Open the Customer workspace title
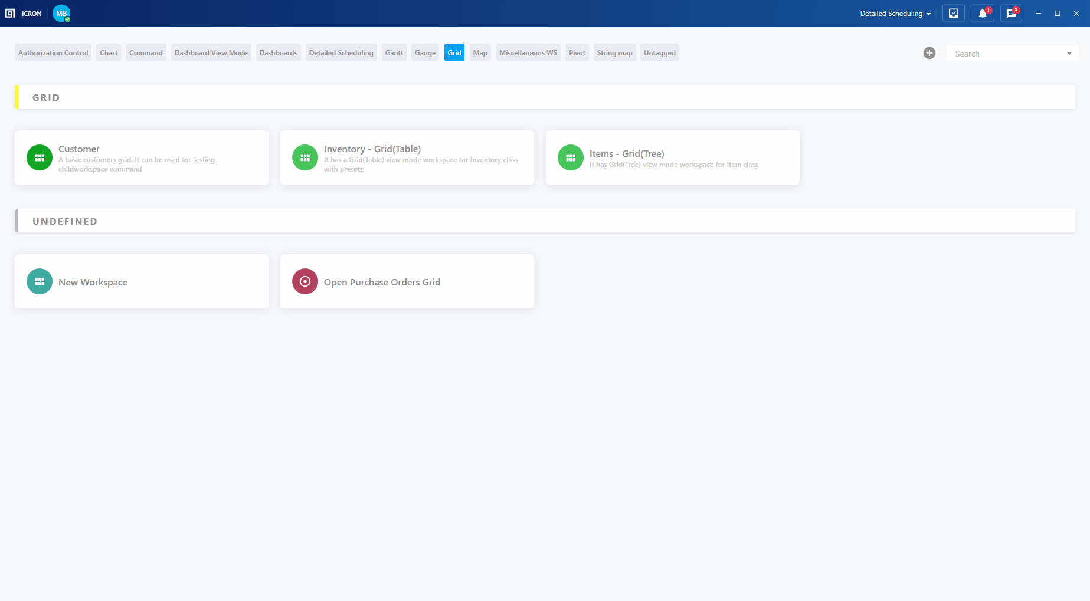 [79, 149]
